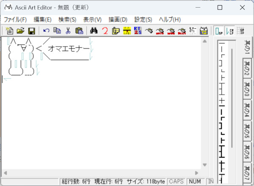Paste from the clipboard with the toolbar icon
This screenshot has width=254, height=186.
pos(79,30)
